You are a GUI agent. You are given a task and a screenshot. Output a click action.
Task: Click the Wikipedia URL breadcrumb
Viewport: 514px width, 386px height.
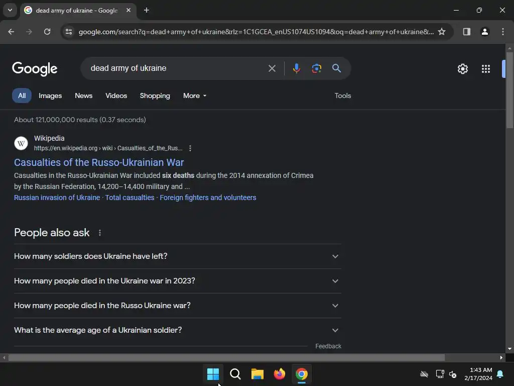coord(108,148)
